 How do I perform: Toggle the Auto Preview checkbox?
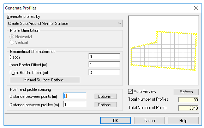pyautogui.click(x=130, y=92)
